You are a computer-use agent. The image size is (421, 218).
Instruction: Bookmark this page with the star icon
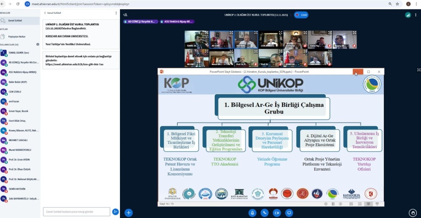point(397,4)
